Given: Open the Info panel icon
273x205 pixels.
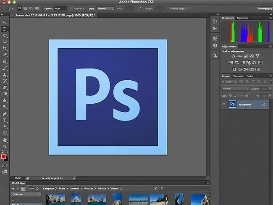Looking at the screenshot, I should [x=215, y=45].
